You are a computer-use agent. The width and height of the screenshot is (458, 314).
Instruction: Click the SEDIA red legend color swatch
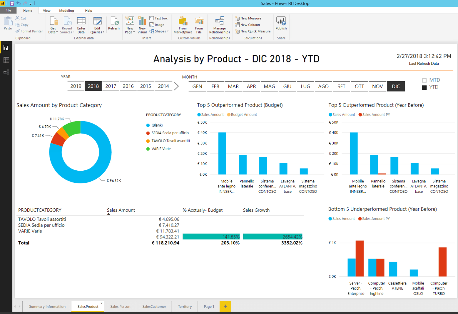pyautogui.click(x=148, y=133)
